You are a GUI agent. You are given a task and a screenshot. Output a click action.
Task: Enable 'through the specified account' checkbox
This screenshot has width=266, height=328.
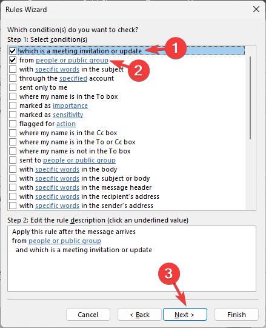click(13, 78)
